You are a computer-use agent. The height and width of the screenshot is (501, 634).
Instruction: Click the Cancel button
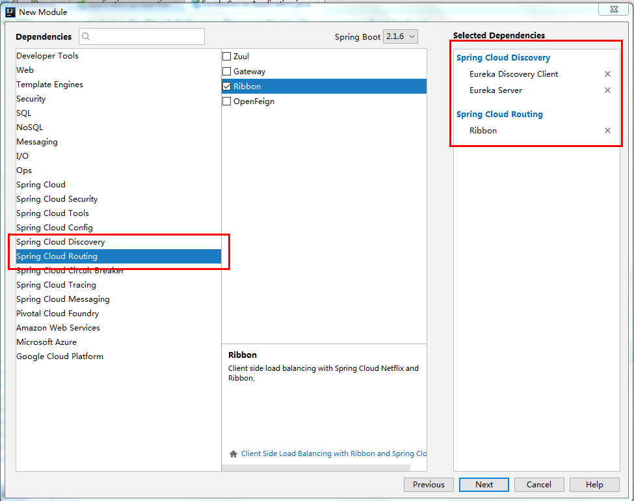click(539, 485)
